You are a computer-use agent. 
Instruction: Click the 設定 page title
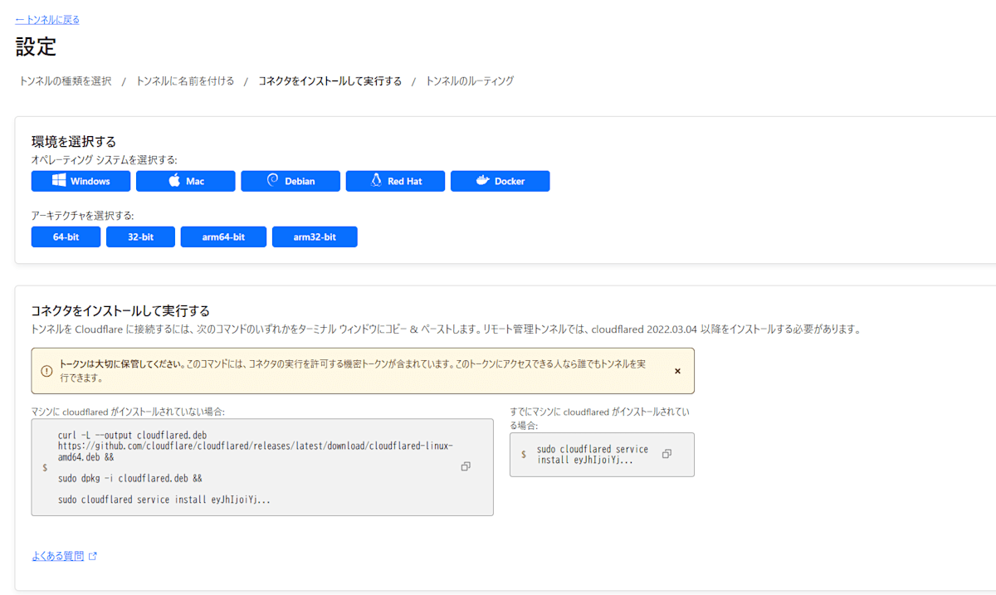[36, 46]
